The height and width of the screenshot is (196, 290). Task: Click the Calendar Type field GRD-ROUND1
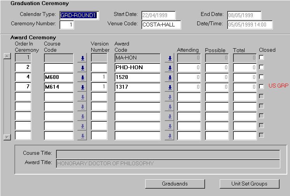[x=79, y=16]
